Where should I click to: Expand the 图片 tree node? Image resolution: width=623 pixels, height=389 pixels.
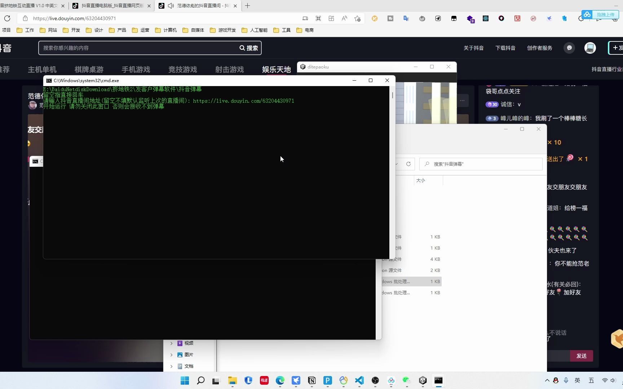[x=171, y=355]
